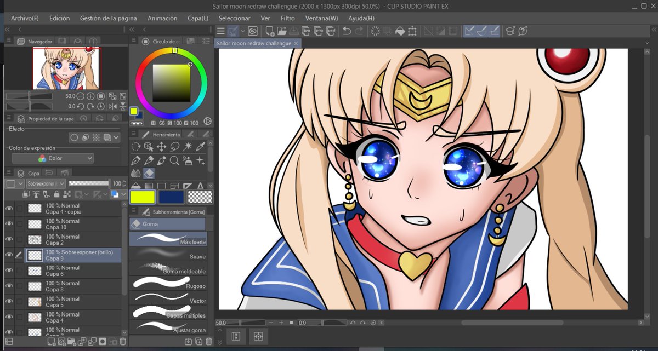
Task: Open Edición menu
Action: (59, 18)
